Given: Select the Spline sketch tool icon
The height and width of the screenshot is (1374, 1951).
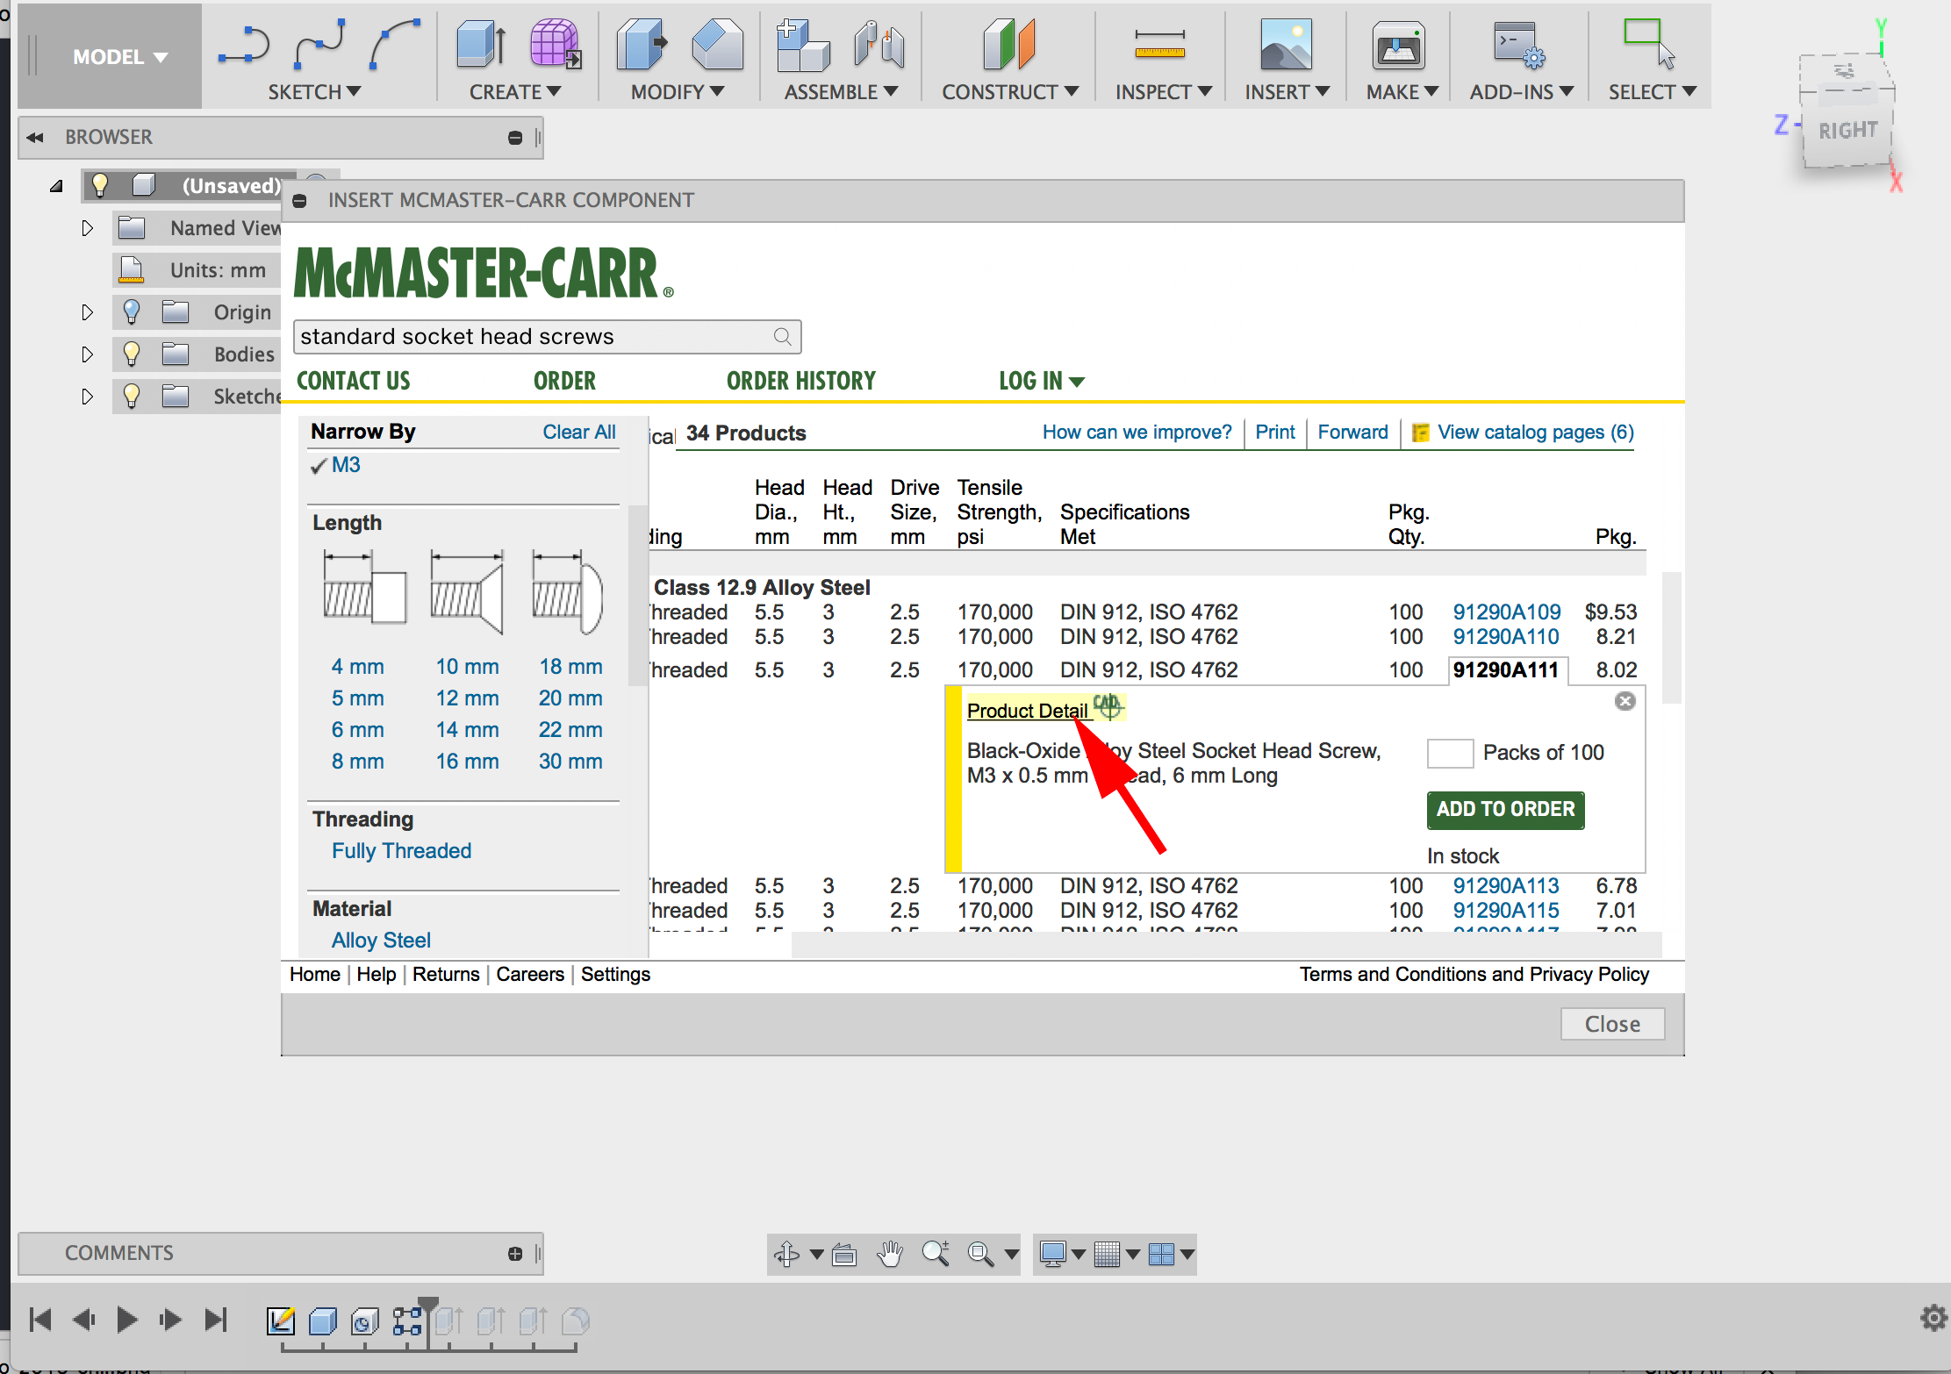Looking at the screenshot, I should point(319,44).
